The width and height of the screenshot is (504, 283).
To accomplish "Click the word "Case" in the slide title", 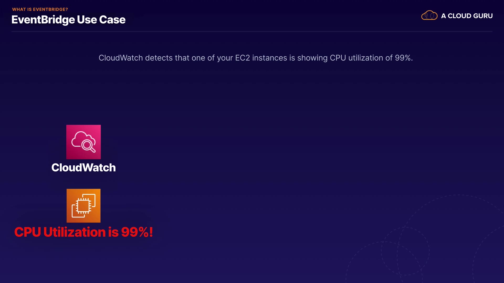I will click(112, 20).
